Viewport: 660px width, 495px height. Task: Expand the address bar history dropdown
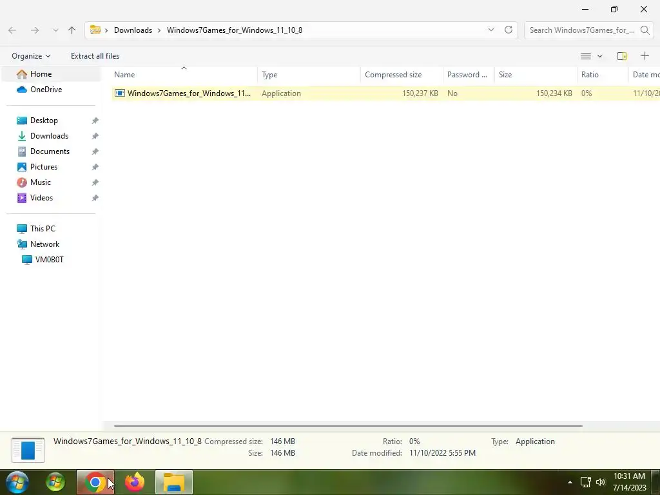[x=490, y=30]
